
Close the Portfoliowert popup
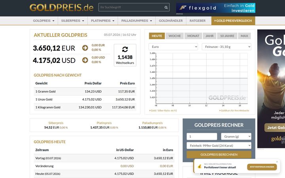coord(277,162)
